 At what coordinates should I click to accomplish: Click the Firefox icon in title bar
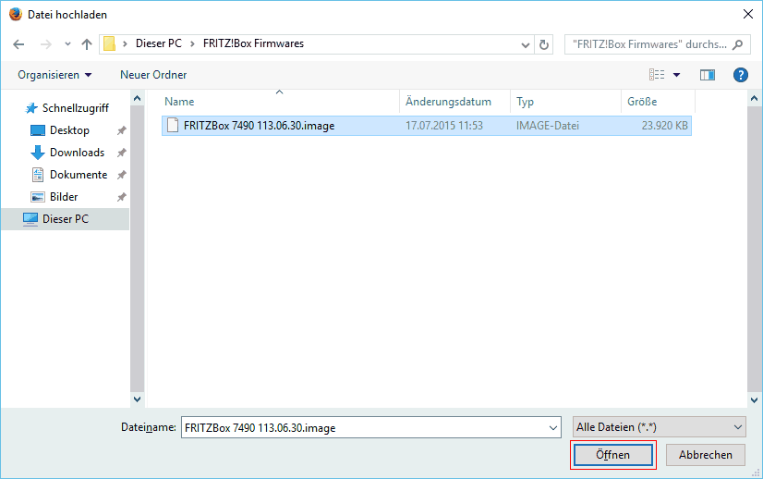[16, 14]
